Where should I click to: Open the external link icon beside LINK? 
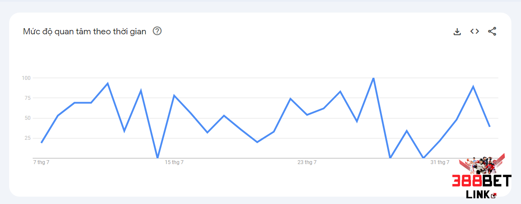pos(494,195)
